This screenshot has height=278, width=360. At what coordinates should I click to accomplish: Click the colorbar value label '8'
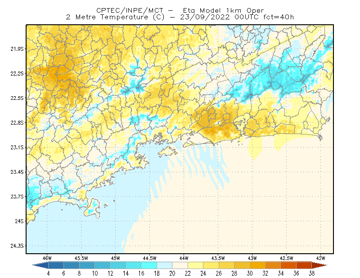click(79, 274)
